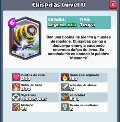Tap the Puntos de vida 1200 stat row
This screenshot has height=122, width=120.
35,77
